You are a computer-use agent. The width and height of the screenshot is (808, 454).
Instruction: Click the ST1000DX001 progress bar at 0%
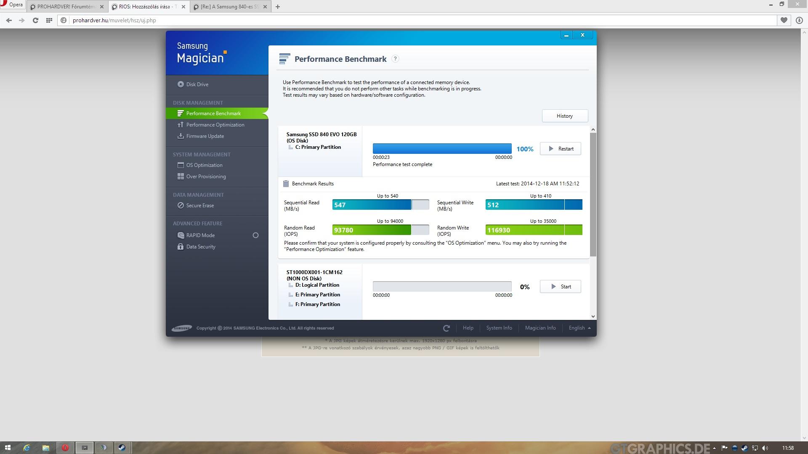click(442, 286)
